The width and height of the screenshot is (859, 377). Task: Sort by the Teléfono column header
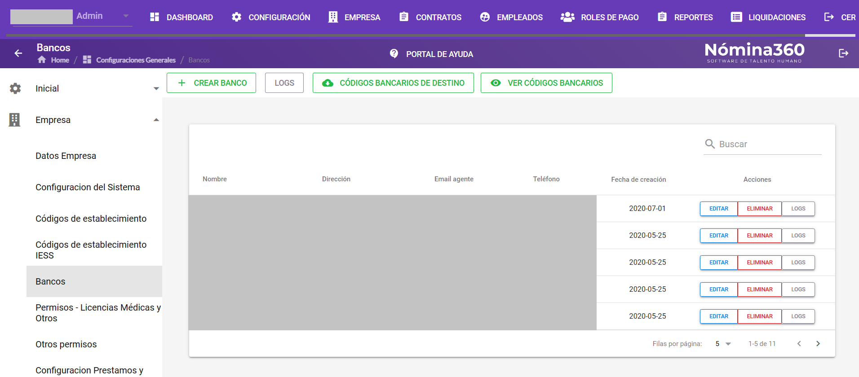click(x=546, y=179)
